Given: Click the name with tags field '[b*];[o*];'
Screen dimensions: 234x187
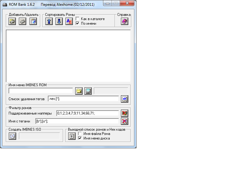Looking at the screenshot, I should [77, 121].
